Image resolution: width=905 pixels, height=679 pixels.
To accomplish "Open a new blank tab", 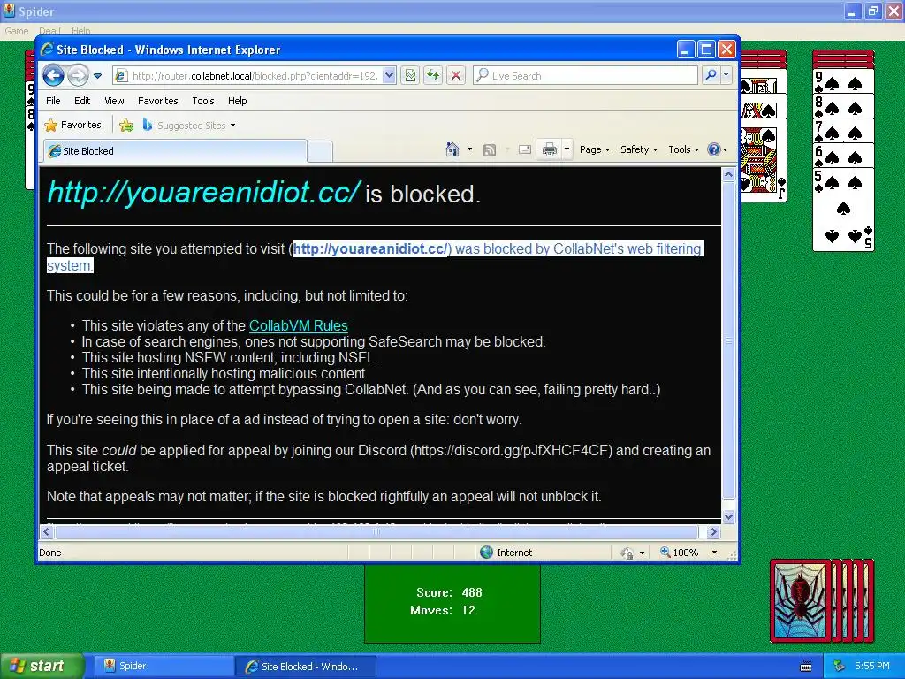I will coord(319,151).
